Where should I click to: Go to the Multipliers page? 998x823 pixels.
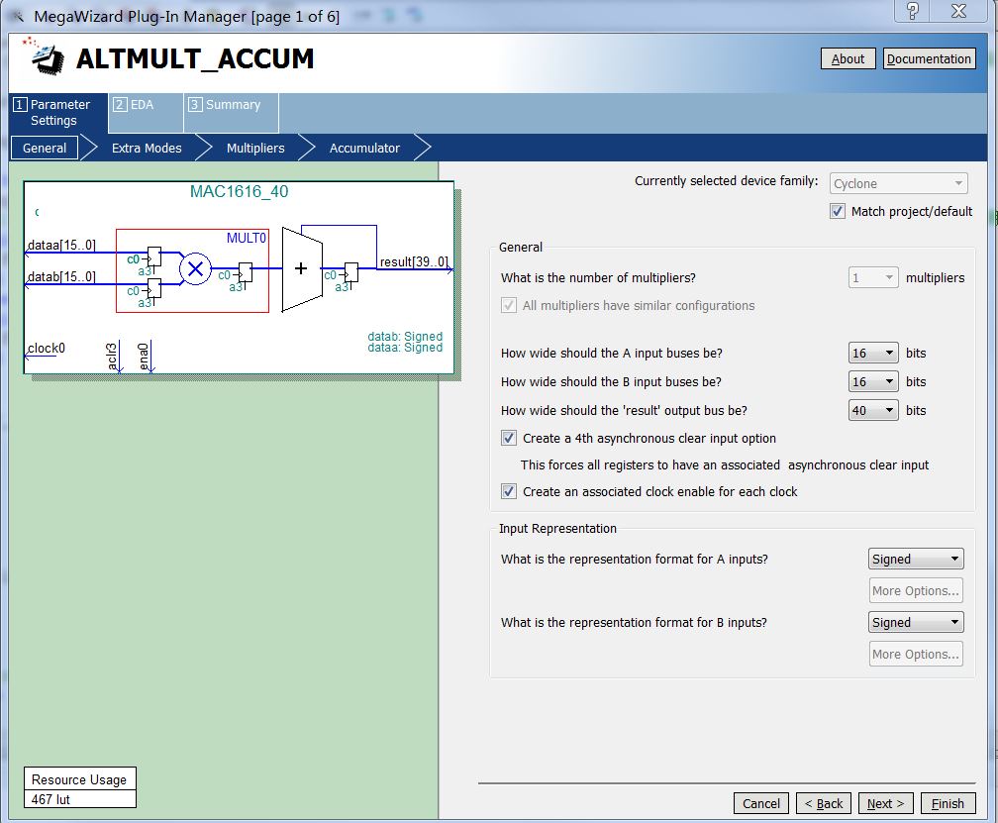click(255, 148)
